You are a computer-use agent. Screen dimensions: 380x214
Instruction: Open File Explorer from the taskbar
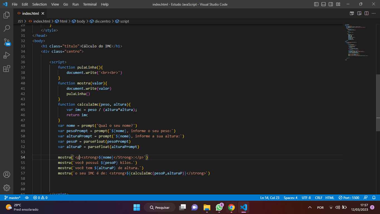[x=207, y=207]
